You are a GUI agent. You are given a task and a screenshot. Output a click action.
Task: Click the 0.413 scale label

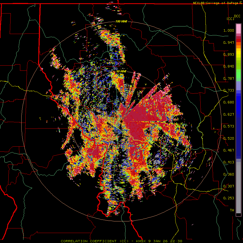[229, 162]
